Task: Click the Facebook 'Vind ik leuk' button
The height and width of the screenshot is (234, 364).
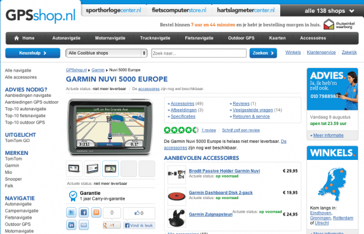Action: [139, 225]
